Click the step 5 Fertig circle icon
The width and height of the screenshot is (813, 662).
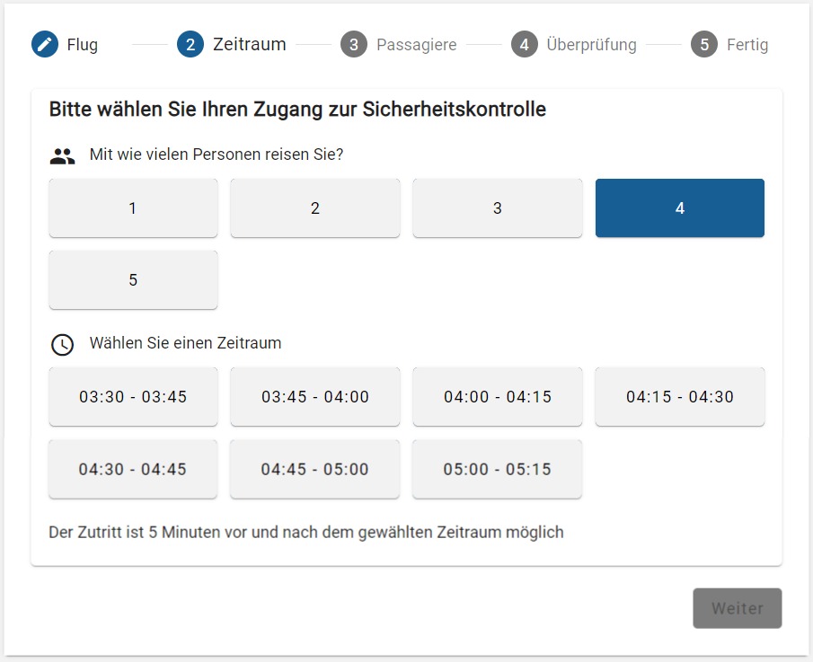[704, 44]
